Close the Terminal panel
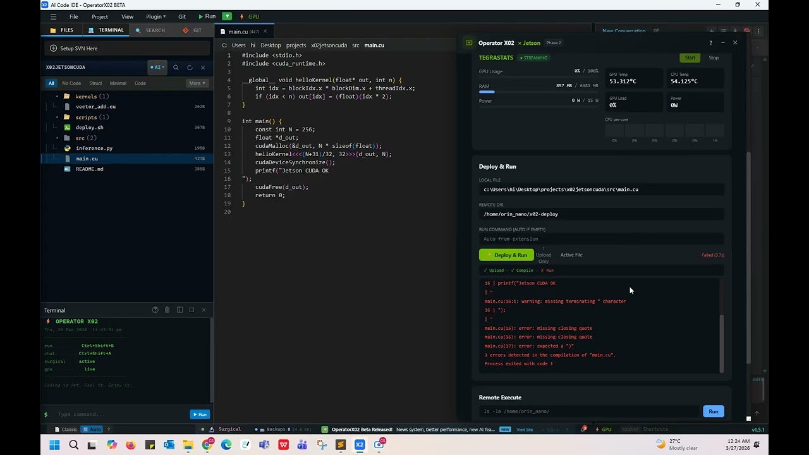This screenshot has width=809, height=455. (x=204, y=310)
